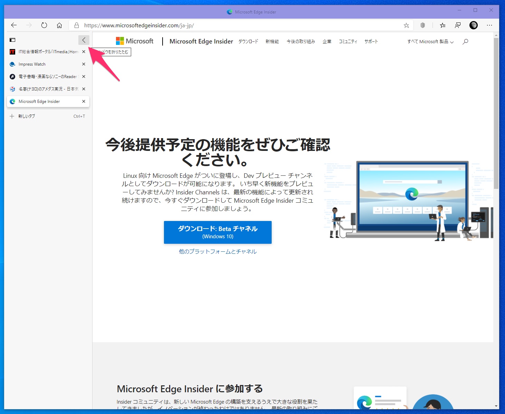Expand すべて Microsoft 製品 dropdown
The image size is (505, 414).
tap(430, 41)
